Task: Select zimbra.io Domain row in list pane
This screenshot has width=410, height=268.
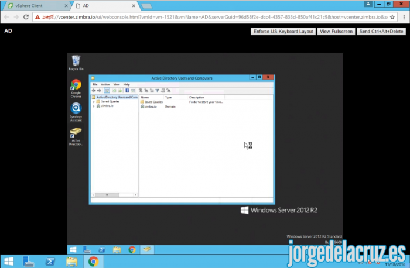Action: [158, 106]
